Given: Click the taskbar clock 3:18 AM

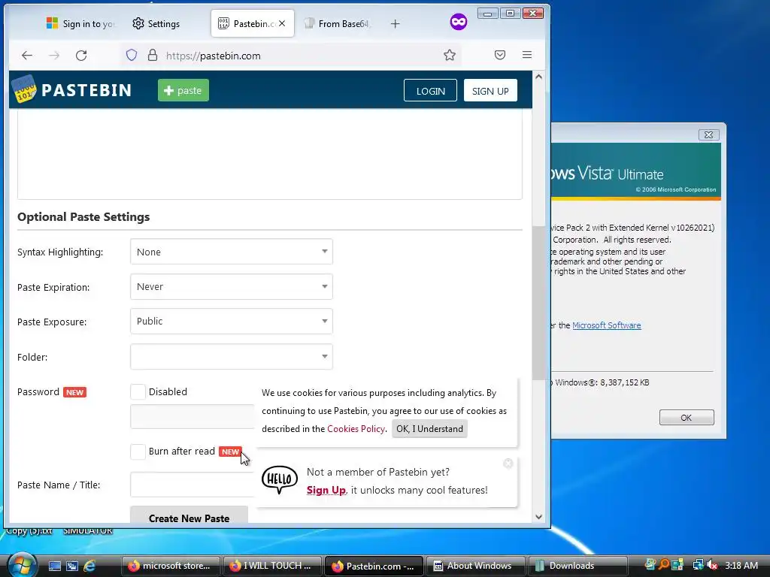Looking at the screenshot, I should click(741, 565).
